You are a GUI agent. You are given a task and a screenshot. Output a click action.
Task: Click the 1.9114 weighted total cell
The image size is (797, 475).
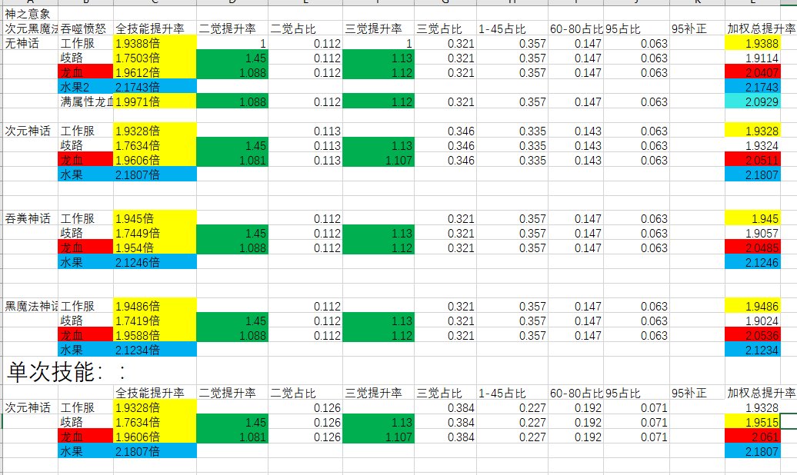click(752, 58)
